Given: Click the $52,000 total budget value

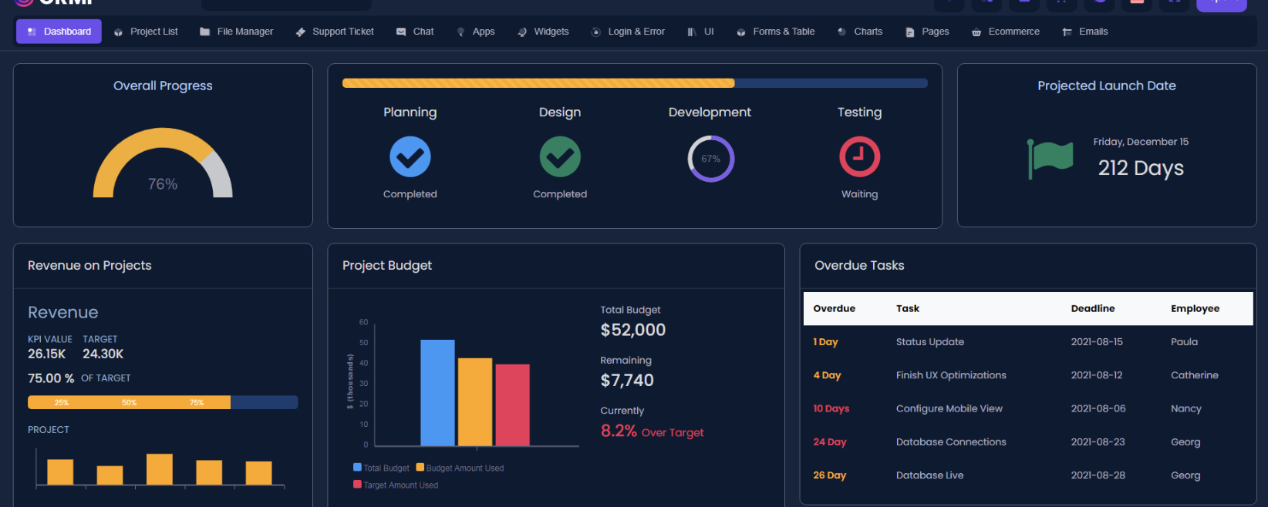Looking at the screenshot, I should [x=633, y=330].
